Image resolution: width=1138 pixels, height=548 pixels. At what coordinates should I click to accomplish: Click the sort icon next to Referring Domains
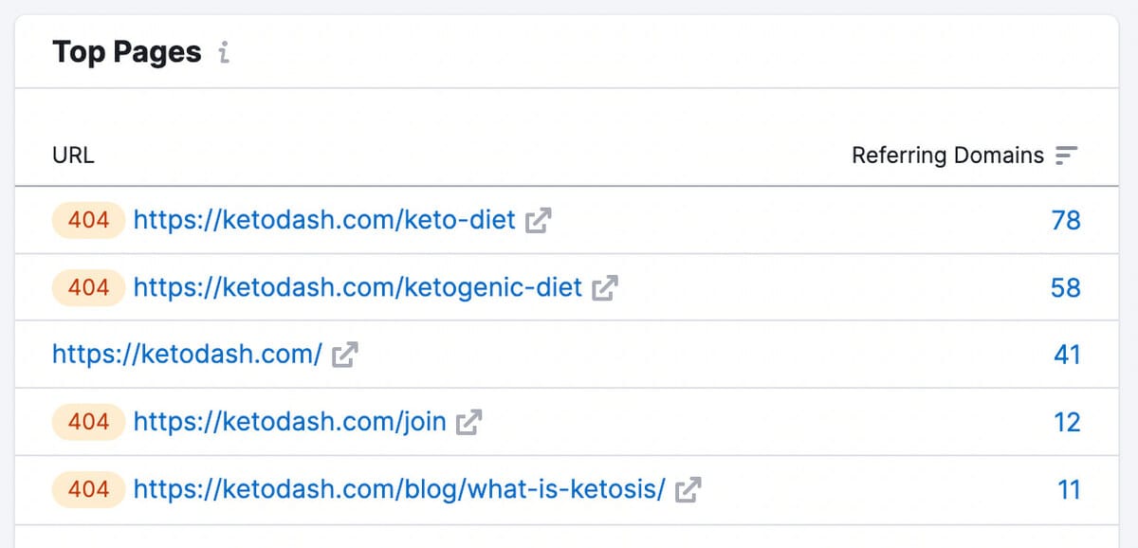coord(1067,155)
